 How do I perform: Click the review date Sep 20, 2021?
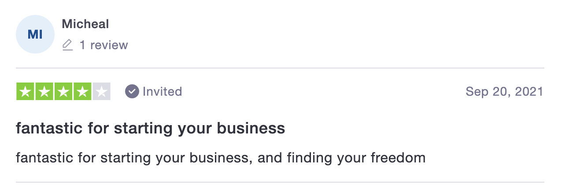point(504,91)
